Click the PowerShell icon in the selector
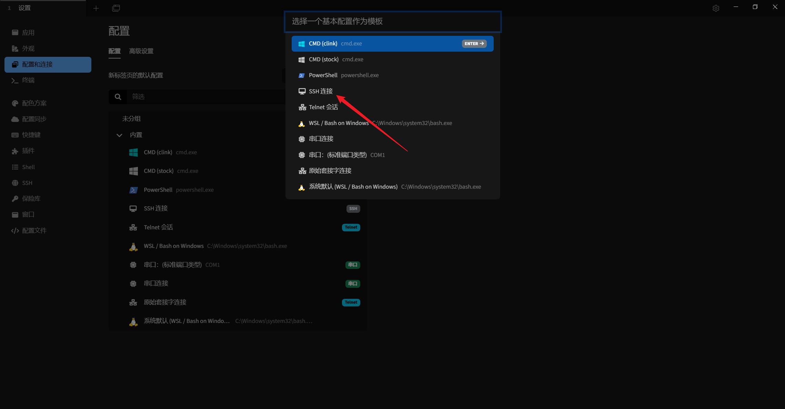 (x=301, y=75)
